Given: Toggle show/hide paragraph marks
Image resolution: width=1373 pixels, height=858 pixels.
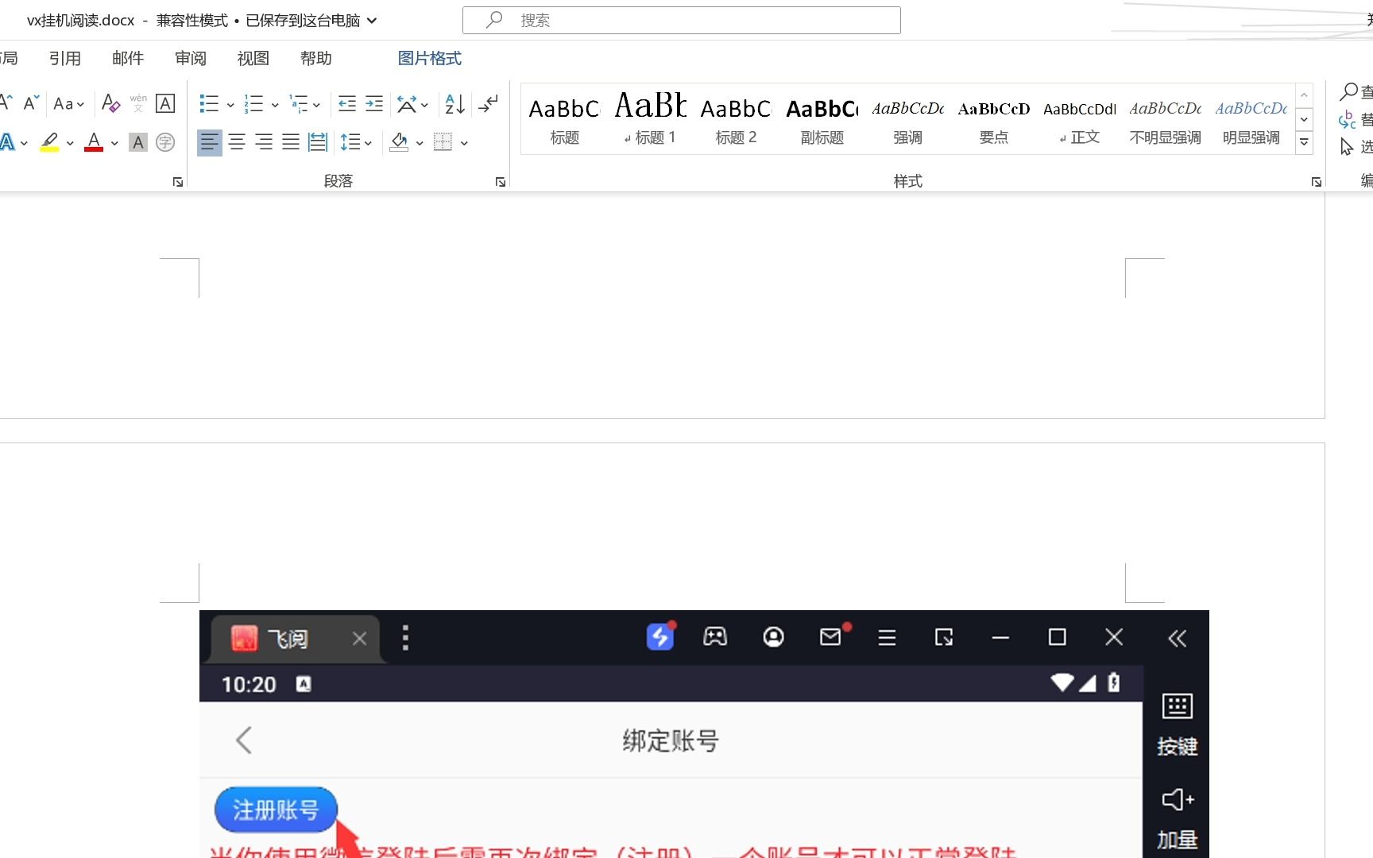Looking at the screenshot, I should [489, 103].
